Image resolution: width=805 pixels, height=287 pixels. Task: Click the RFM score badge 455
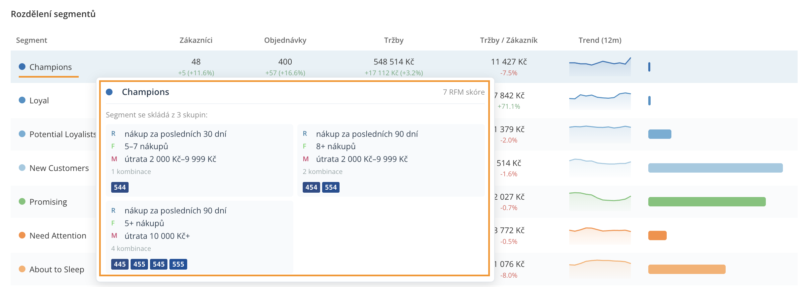(139, 264)
